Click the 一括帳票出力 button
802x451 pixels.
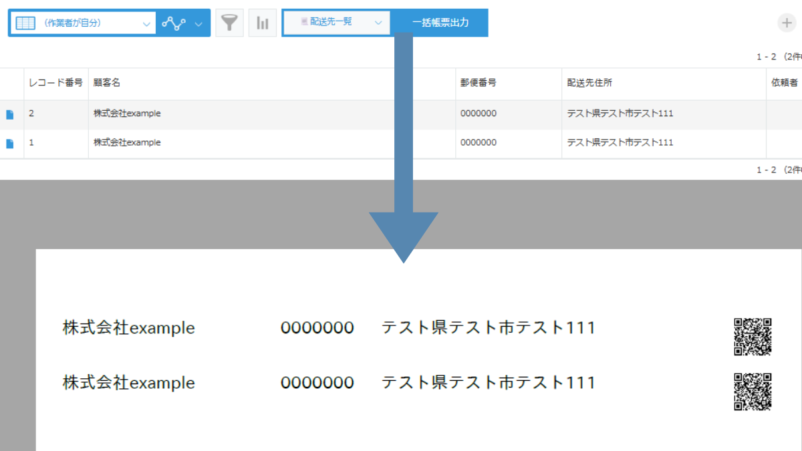tap(440, 23)
